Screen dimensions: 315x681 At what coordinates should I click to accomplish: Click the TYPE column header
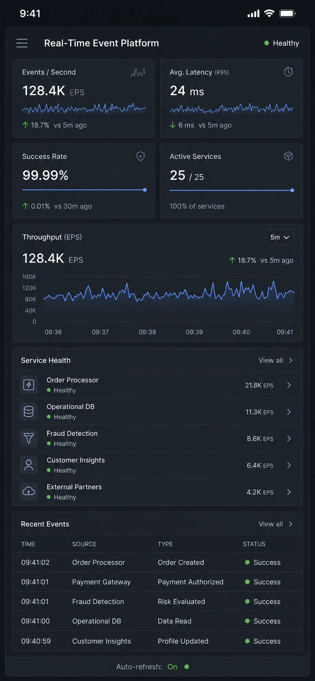tap(165, 544)
